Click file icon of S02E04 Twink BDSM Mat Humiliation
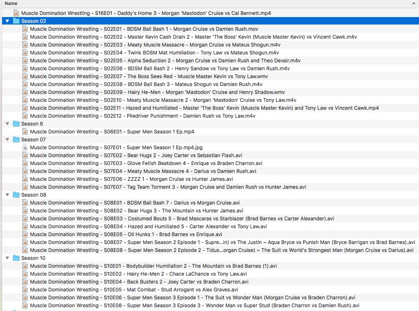The image size is (419, 311). [25, 52]
